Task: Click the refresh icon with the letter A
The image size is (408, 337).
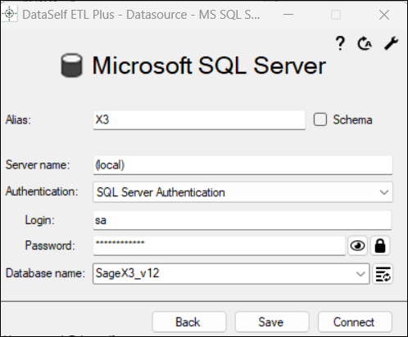Action: [x=365, y=43]
